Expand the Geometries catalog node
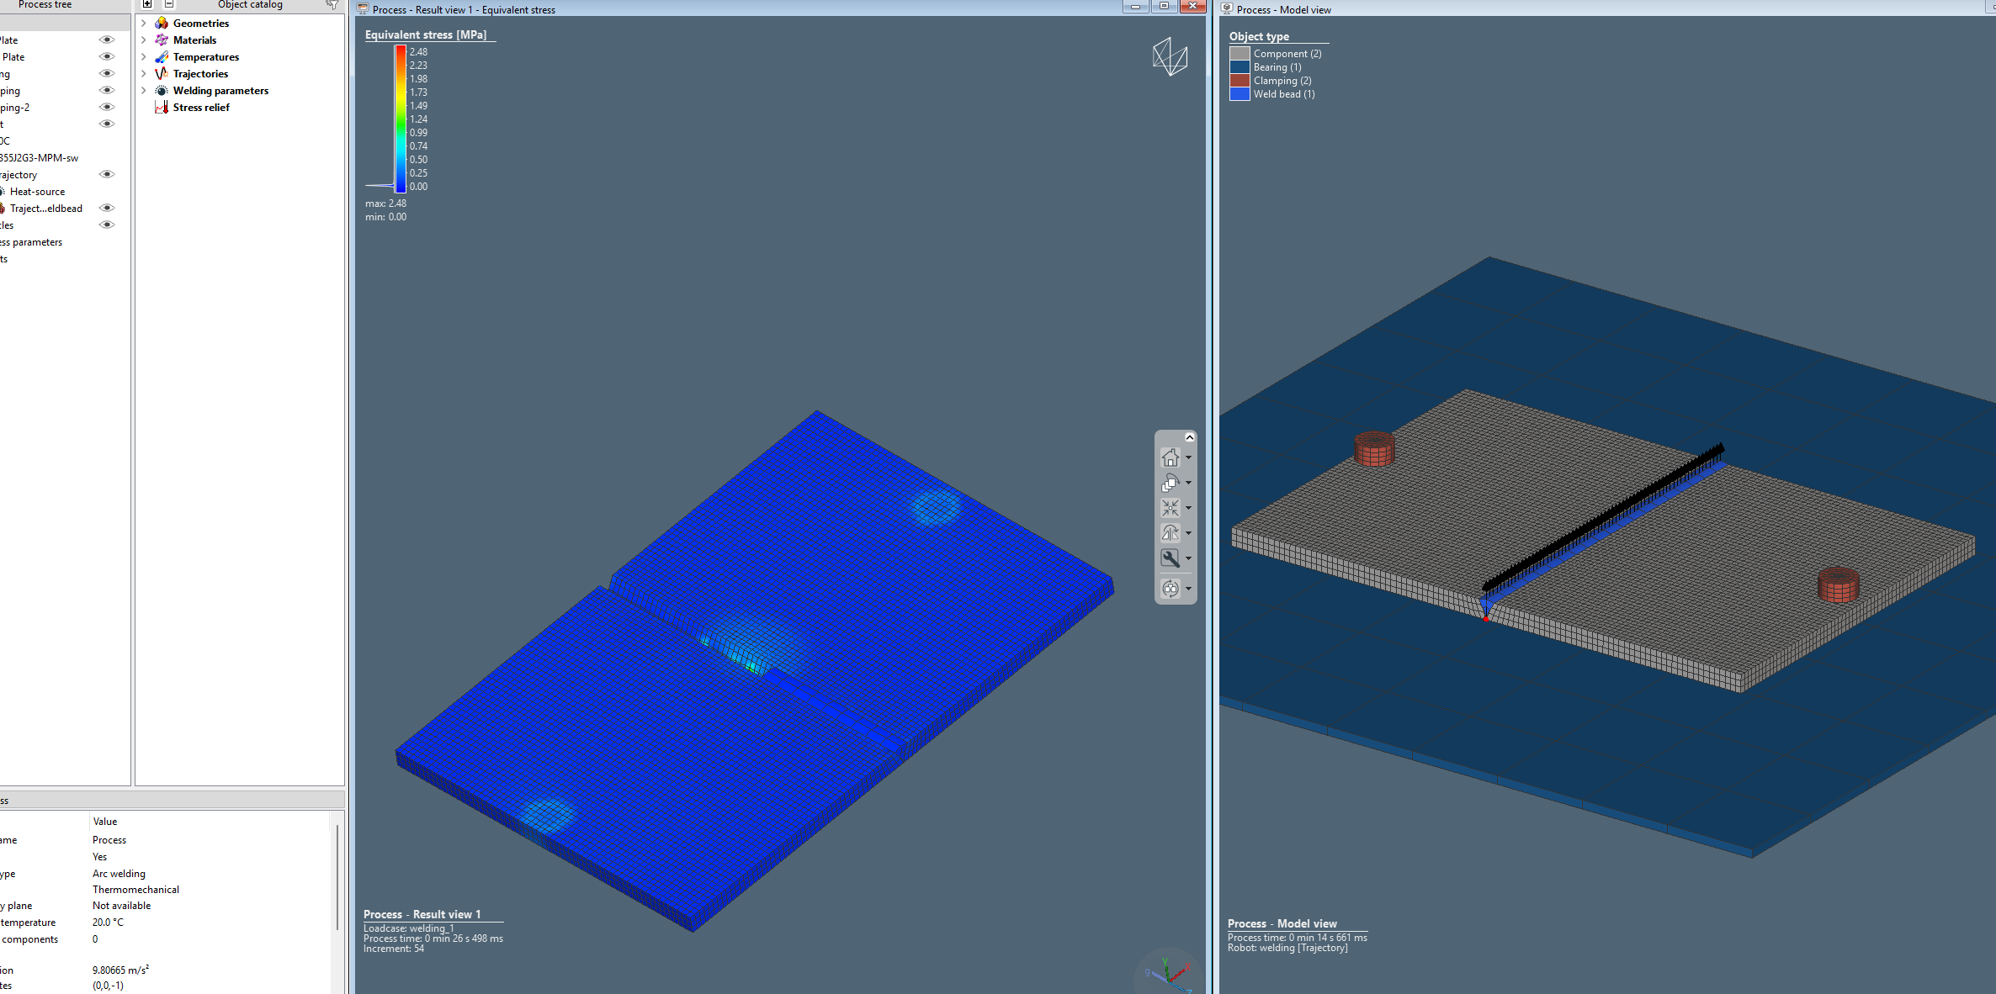1996x994 pixels. pos(143,24)
